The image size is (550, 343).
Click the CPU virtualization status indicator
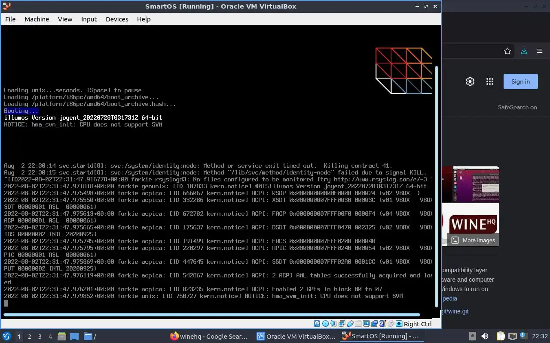(383, 324)
